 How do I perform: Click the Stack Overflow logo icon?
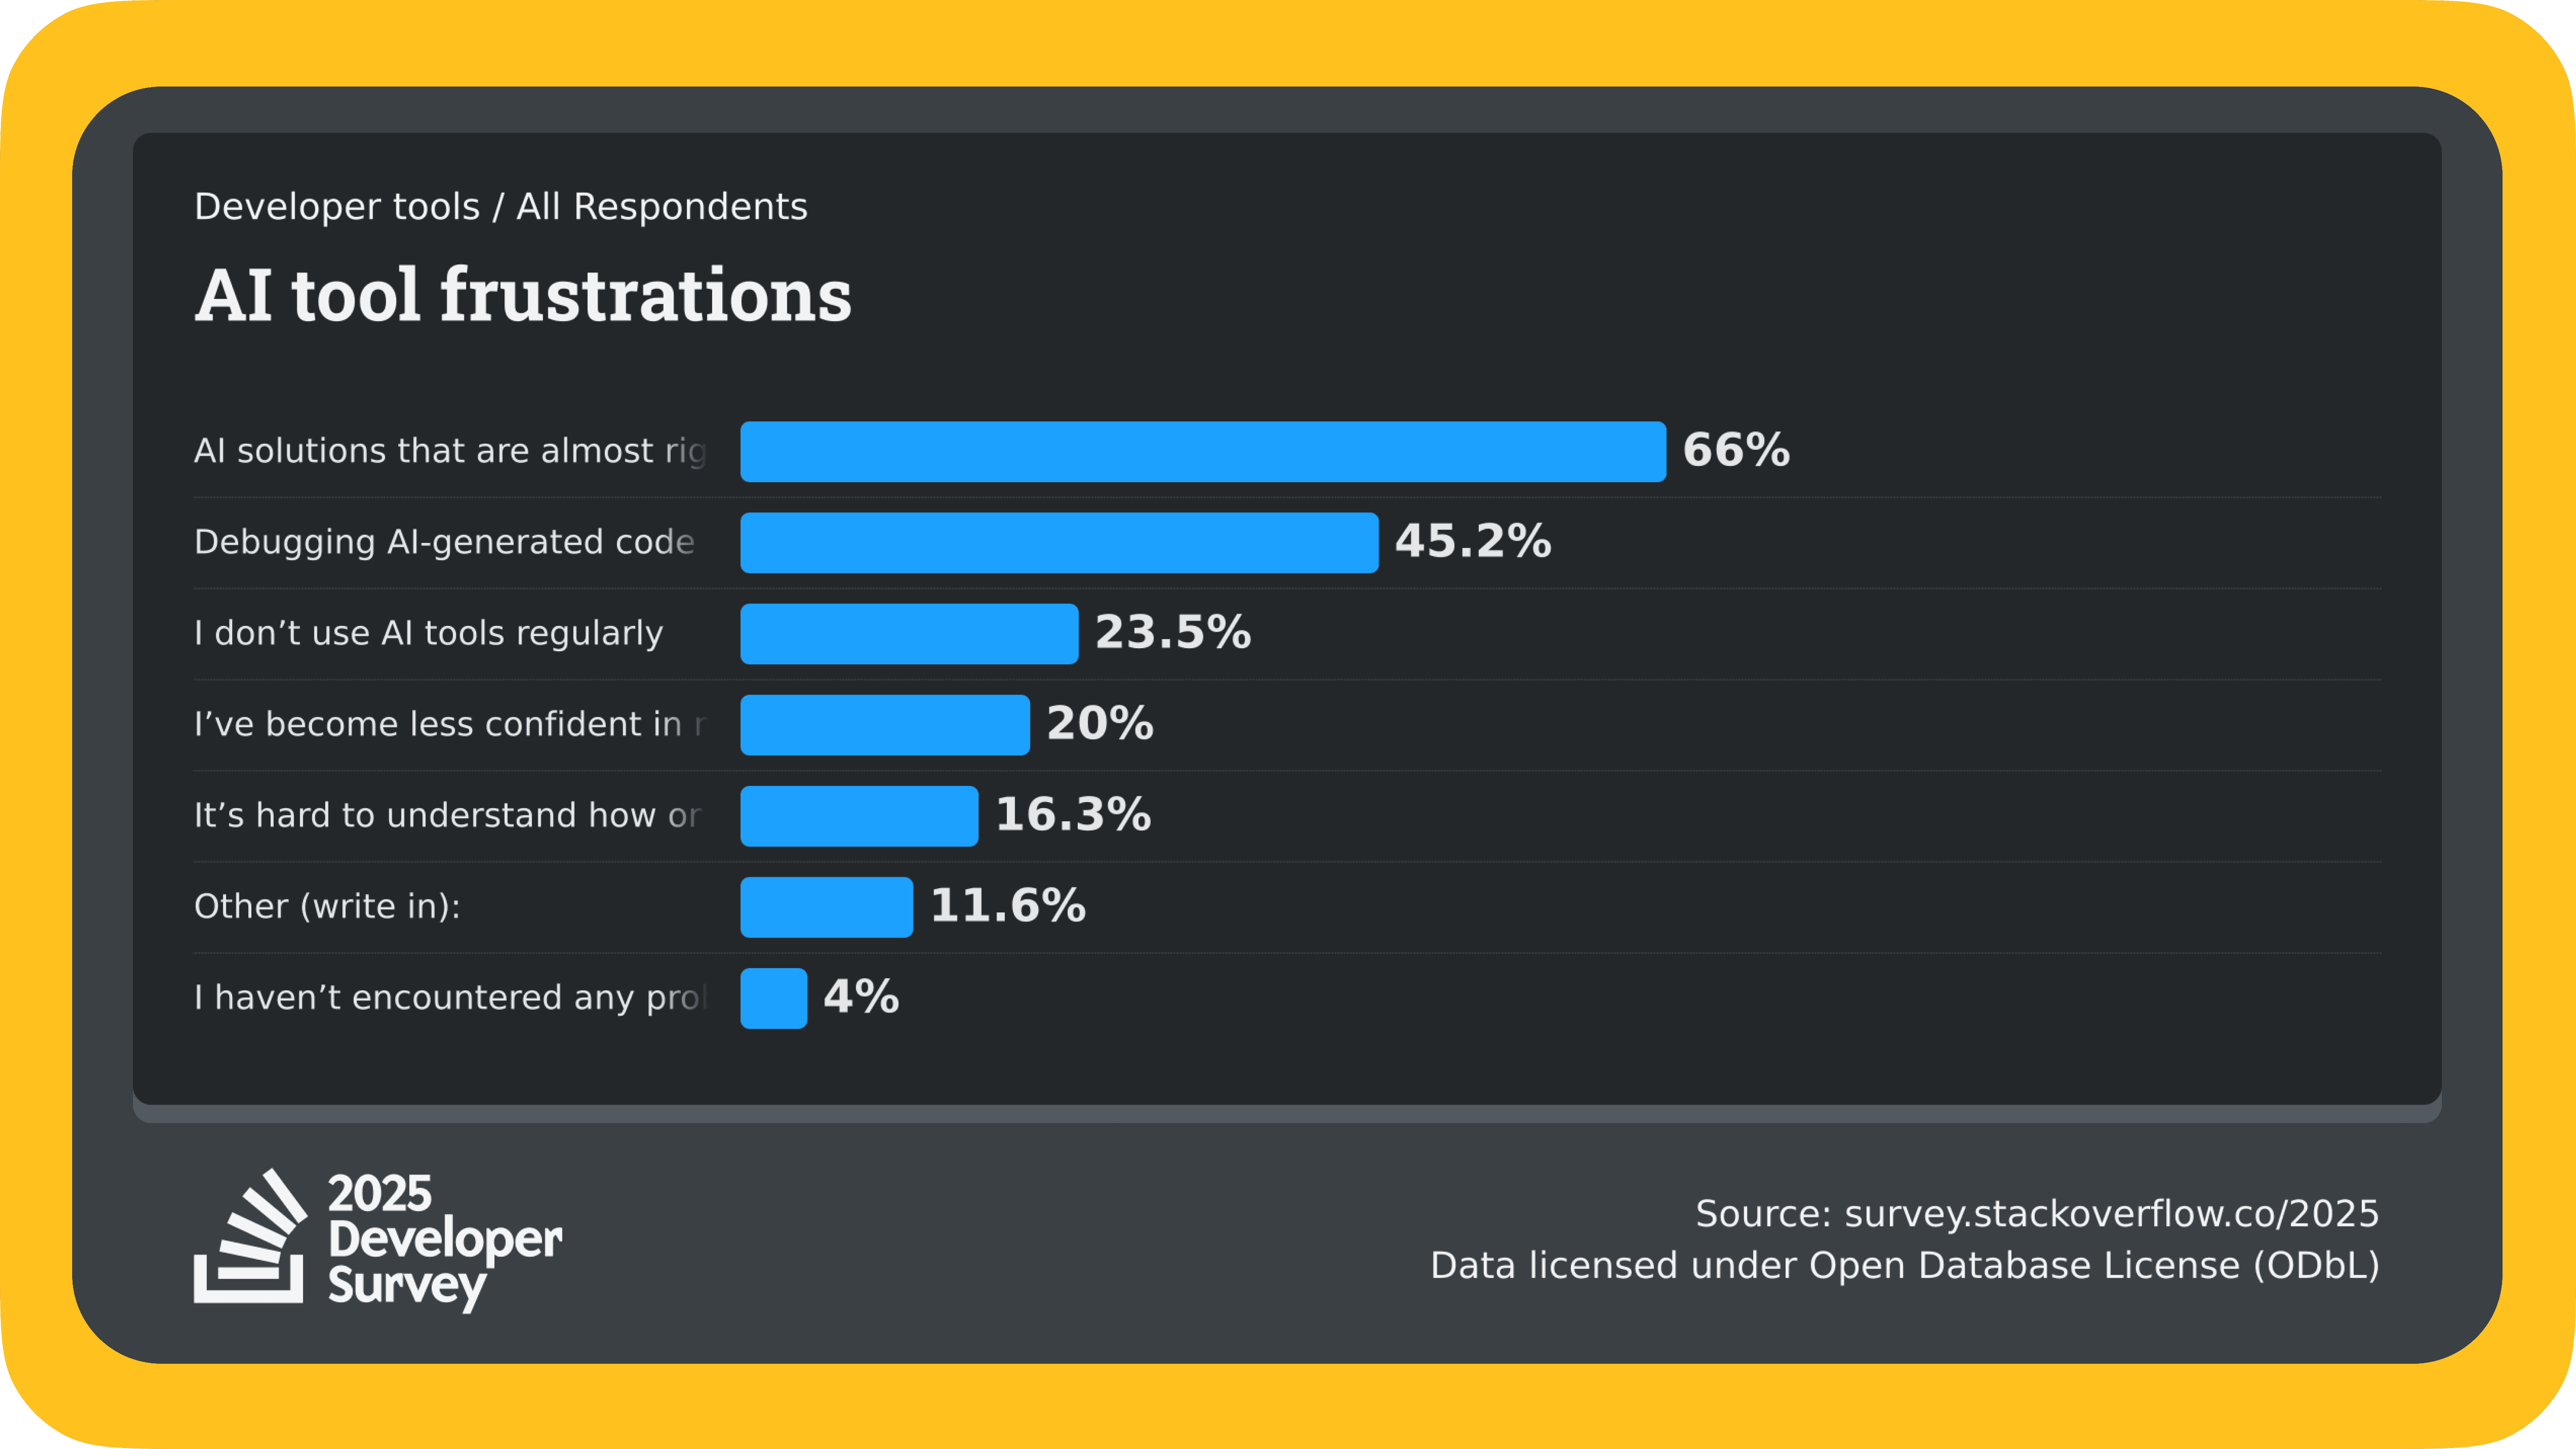[250, 1236]
